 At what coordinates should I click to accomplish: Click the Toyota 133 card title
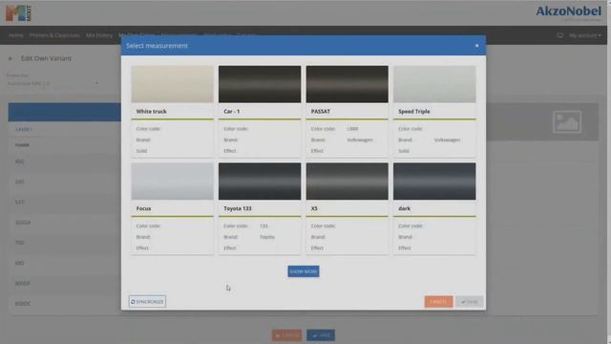point(238,208)
